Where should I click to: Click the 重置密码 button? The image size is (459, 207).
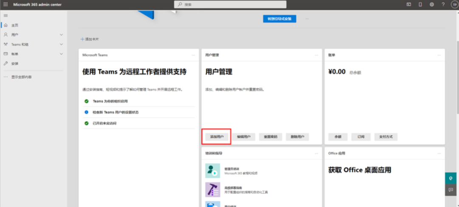coord(270,137)
